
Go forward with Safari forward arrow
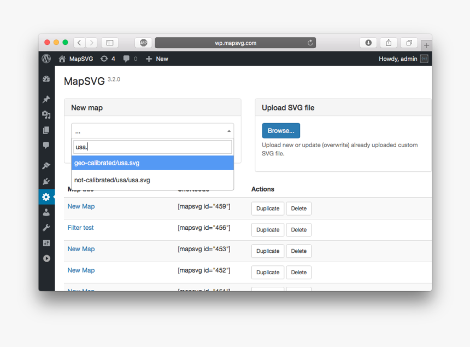[x=91, y=43]
